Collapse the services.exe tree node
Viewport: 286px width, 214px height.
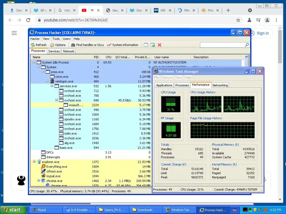click(52, 86)
